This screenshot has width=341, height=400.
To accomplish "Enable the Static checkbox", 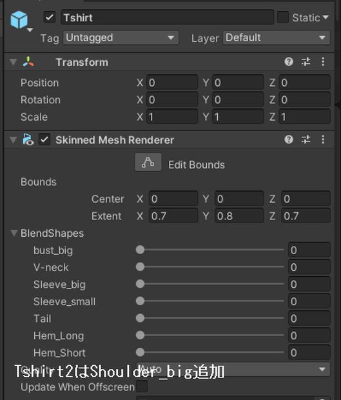I will coord(282,17).
